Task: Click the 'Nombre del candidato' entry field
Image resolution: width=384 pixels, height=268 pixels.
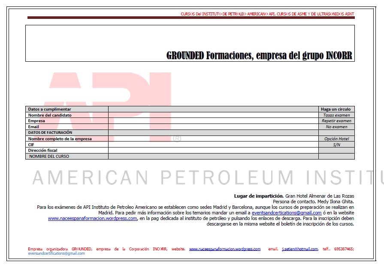Action: tap(212, 115)
